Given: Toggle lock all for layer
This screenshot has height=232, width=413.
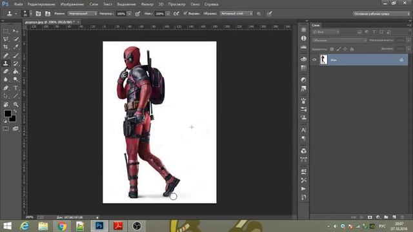Looking at the screenshot, I should pyautogui.click(x=352, y=49).
